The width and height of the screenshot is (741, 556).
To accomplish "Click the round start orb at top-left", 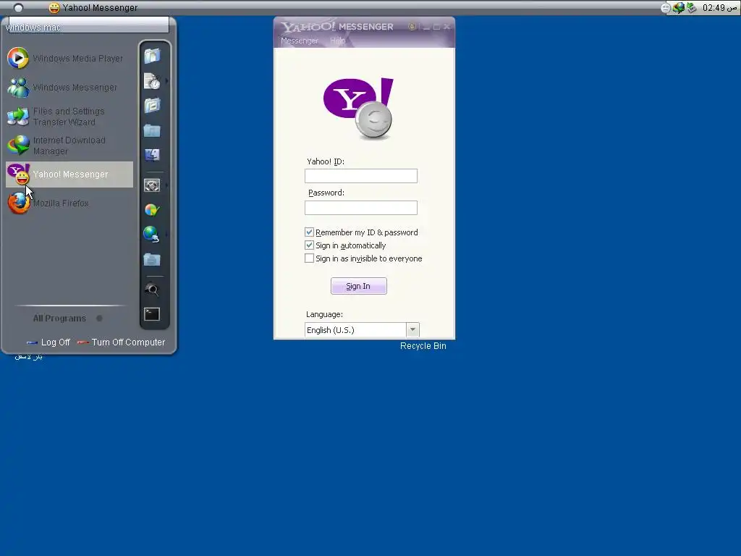I will coord(18,7).
